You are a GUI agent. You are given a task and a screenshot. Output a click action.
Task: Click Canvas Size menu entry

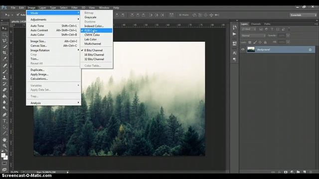[x=53, y=46]
